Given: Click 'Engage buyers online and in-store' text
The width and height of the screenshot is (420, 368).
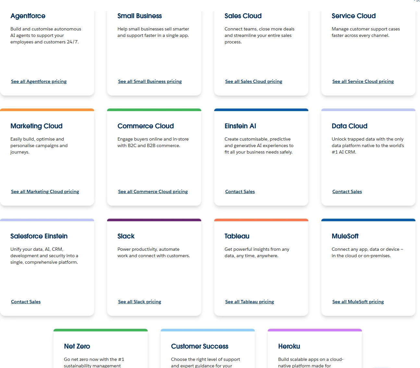Looking at the screenshot, I should [x=153, y=142].
